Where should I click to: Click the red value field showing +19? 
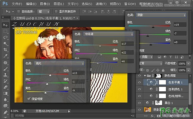[x=180, y=24]
